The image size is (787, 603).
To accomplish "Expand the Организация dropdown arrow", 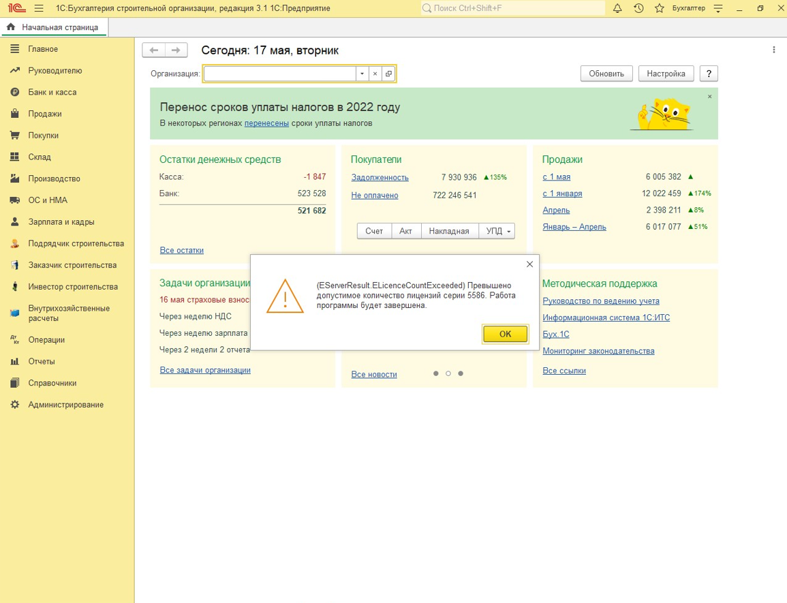I will (x=362, y=74).
